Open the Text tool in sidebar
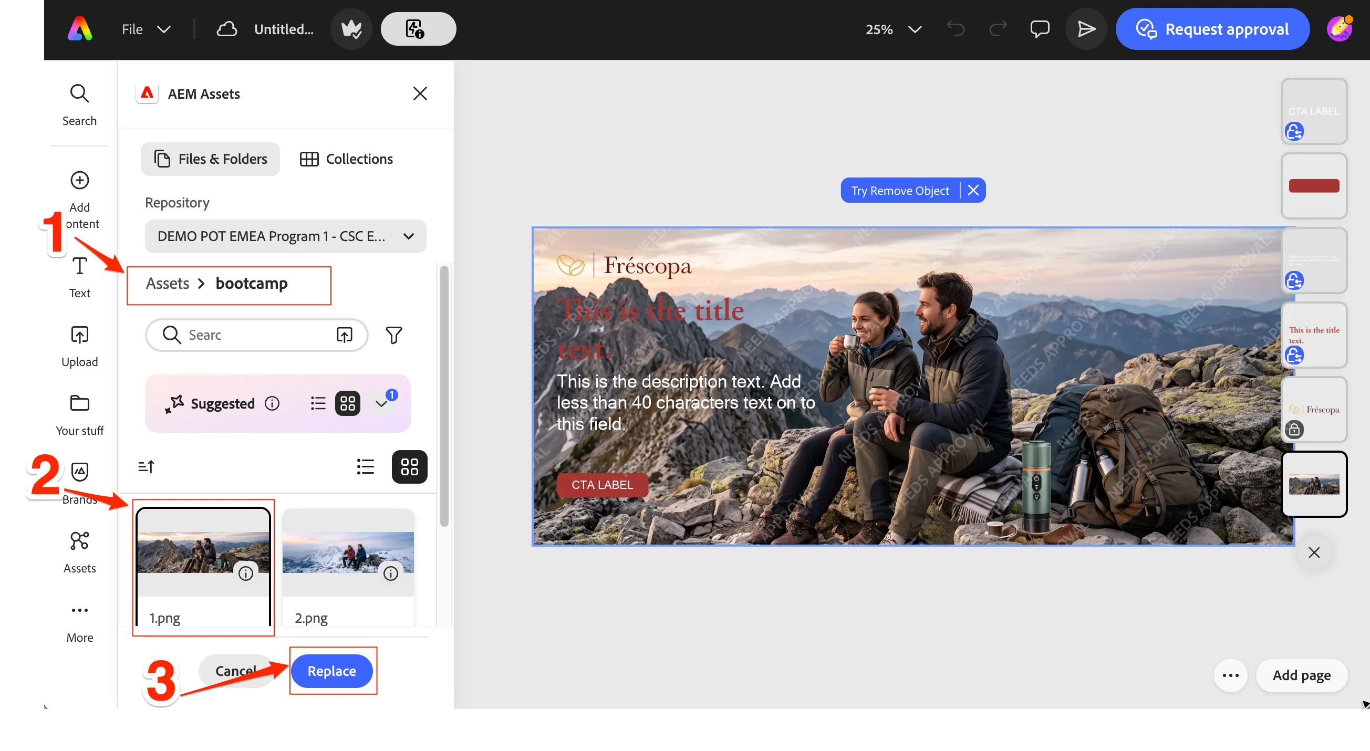 79,277
